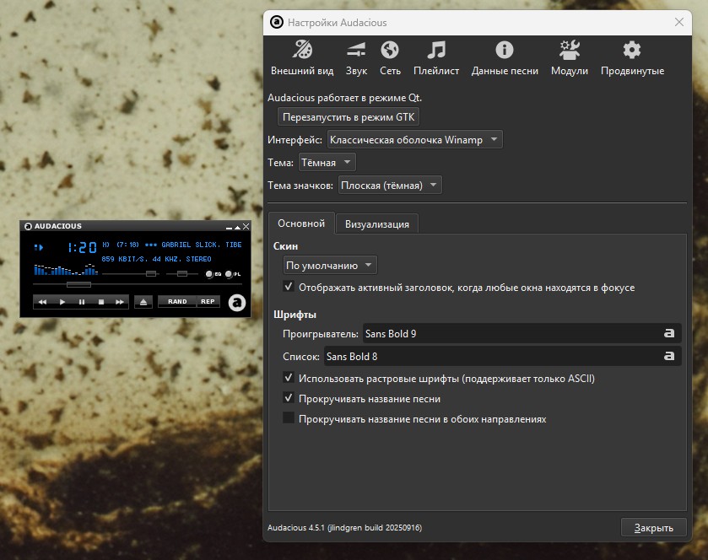Expand the Интерфейс dropdown
708x560 pixels.
click(x=414, y=140)
